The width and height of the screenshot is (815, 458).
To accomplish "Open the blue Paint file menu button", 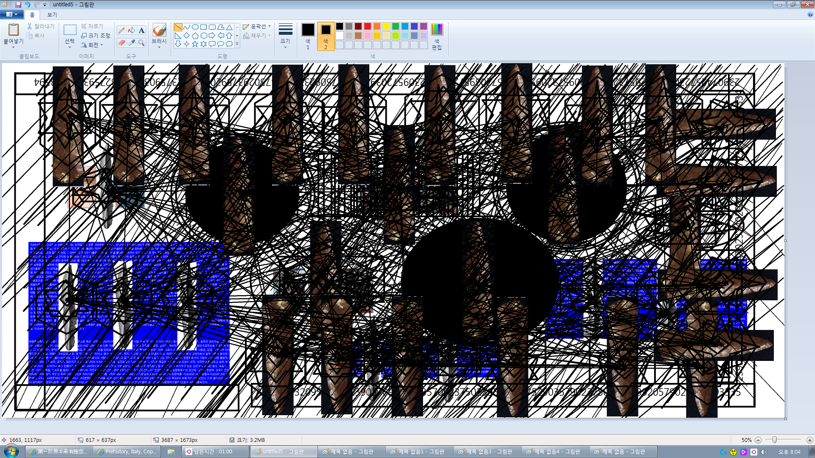I will point(11,14).
